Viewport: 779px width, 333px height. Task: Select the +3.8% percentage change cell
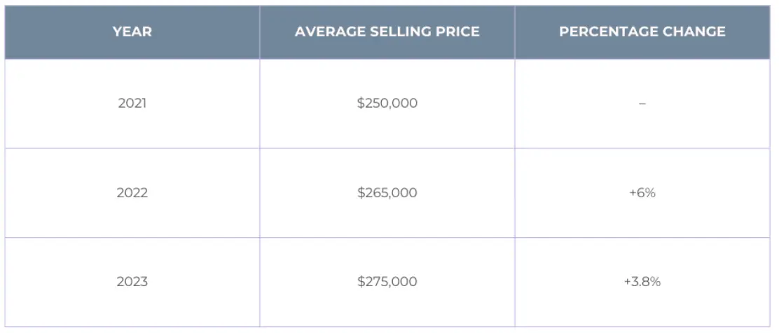coord(642,282)
